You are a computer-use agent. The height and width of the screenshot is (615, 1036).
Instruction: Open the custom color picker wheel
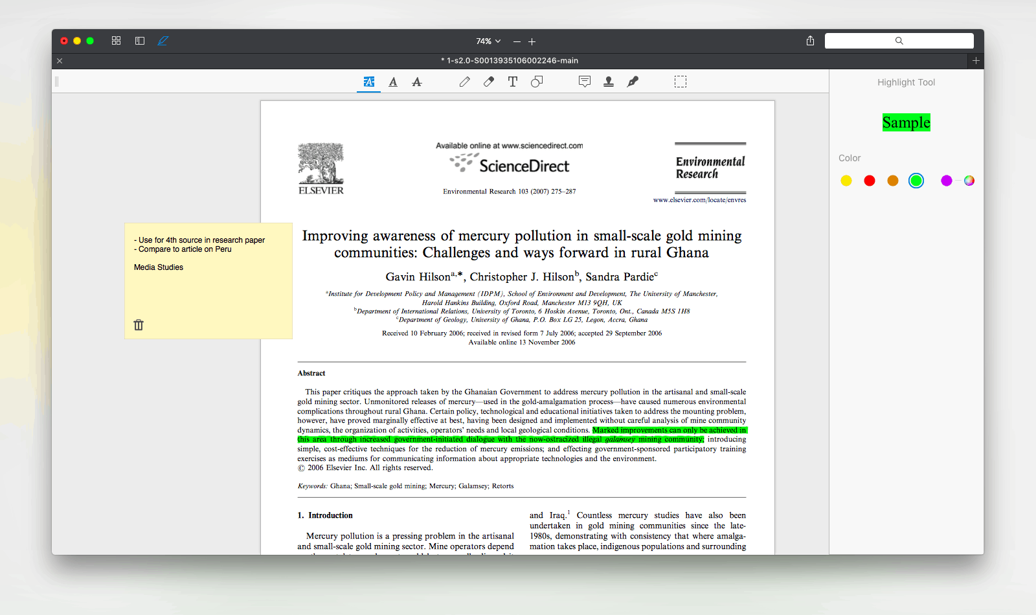969,181
